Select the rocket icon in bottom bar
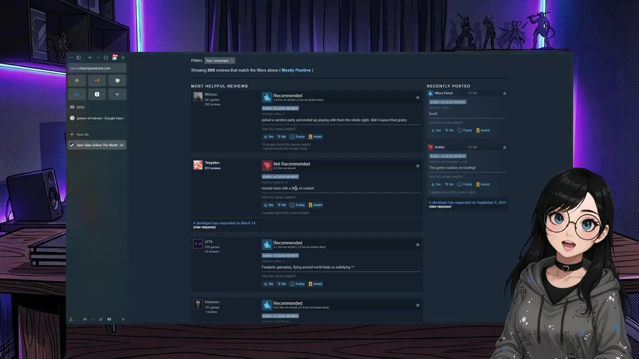The image size is (639, 359). point(101,319)
